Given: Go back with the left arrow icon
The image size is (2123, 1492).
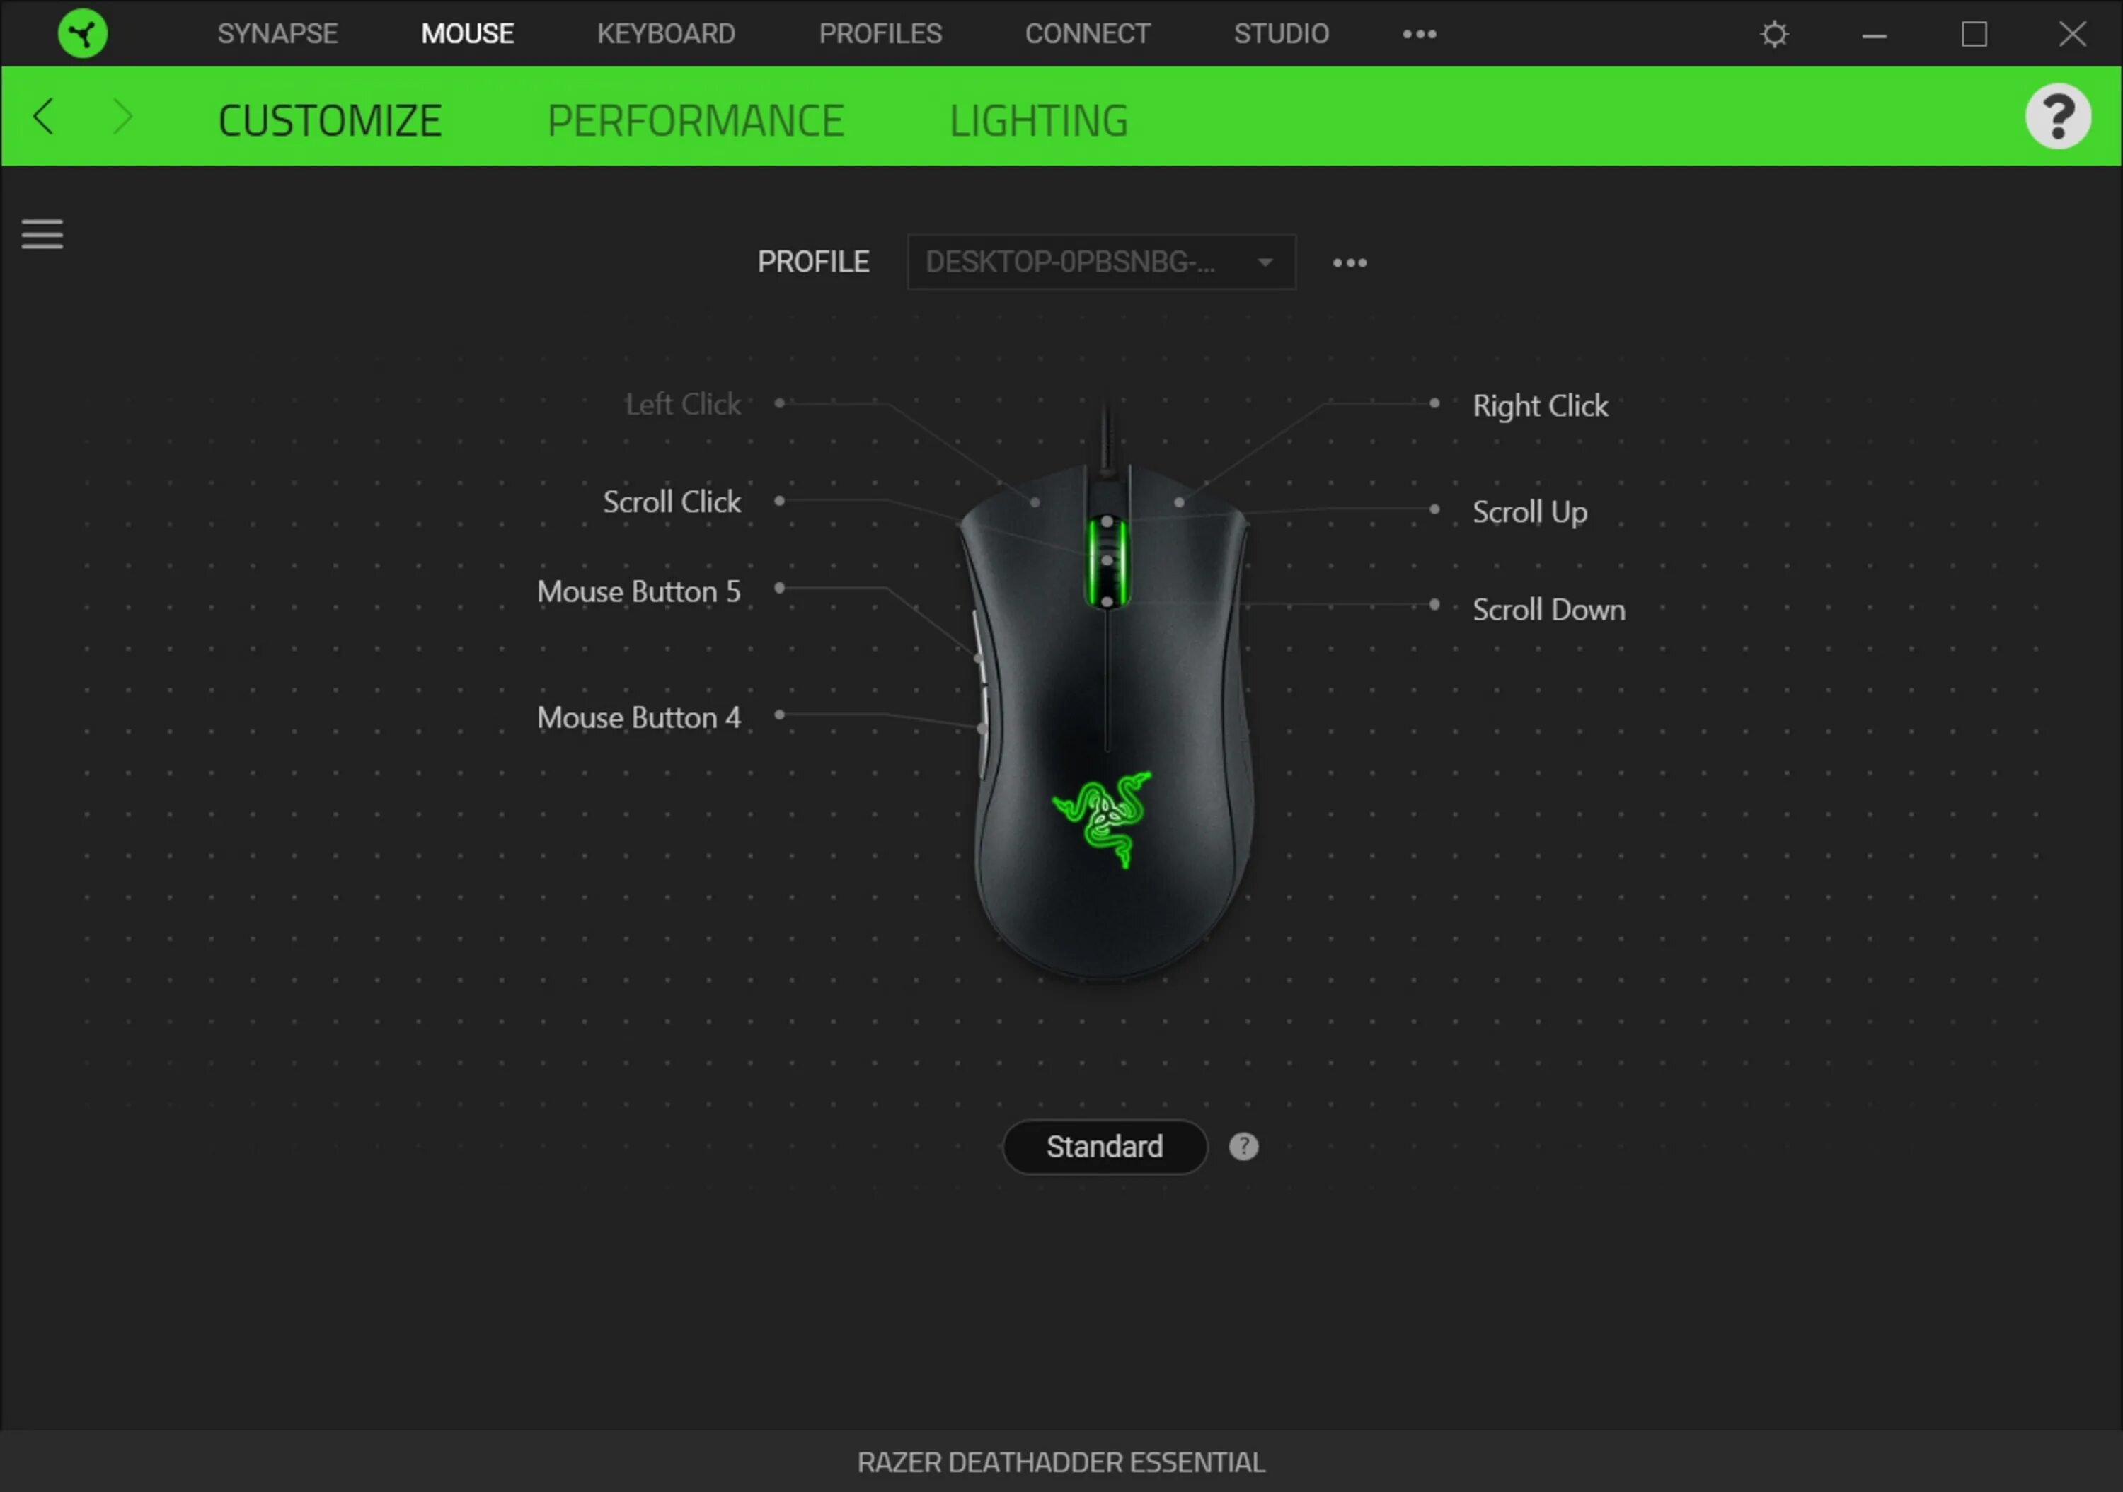Looking at the screenshot, I should pyautogui.click(x=43, y=117).
